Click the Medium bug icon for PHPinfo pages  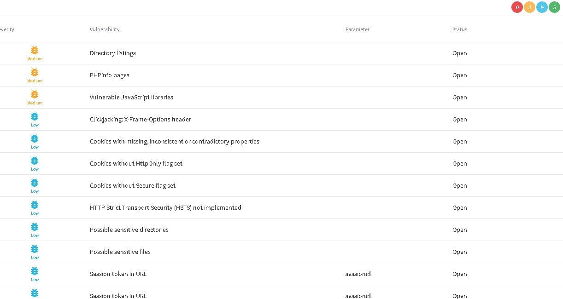point(35,72)
